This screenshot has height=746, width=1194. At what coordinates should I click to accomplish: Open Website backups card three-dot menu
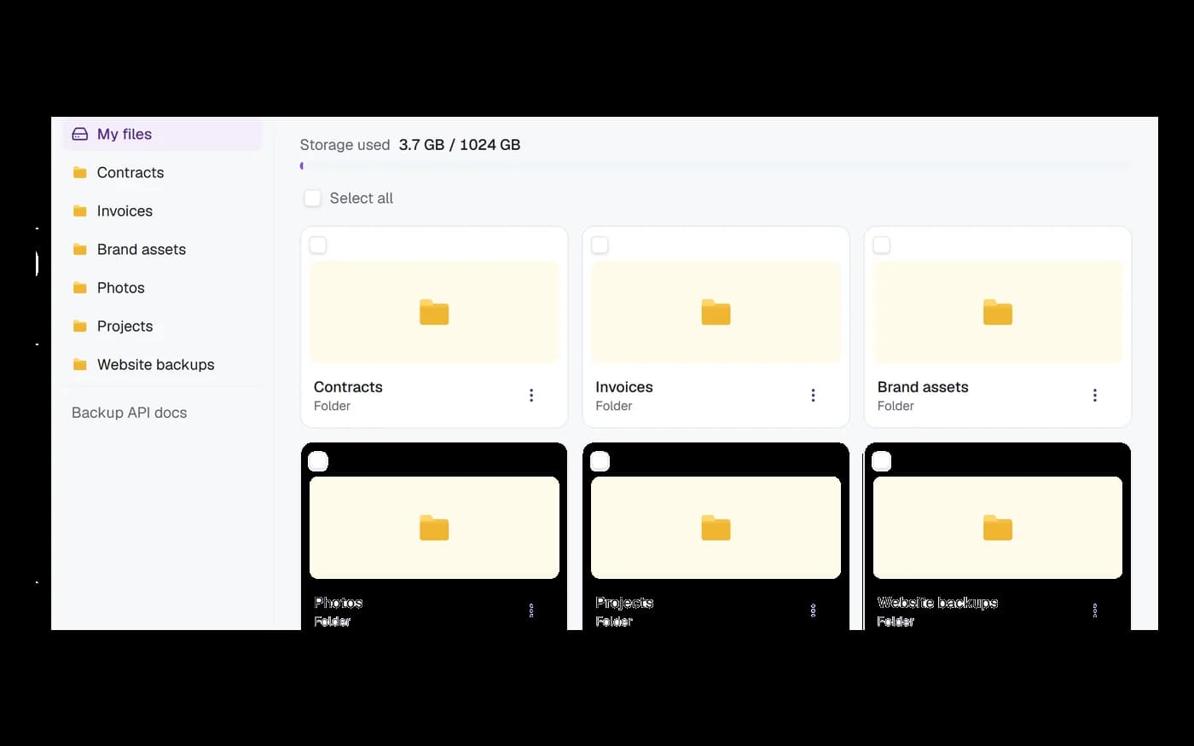point(1095,610)
